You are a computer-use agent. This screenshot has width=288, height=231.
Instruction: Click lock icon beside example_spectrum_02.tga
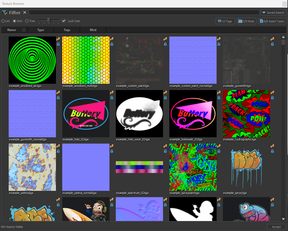(165, 151)
